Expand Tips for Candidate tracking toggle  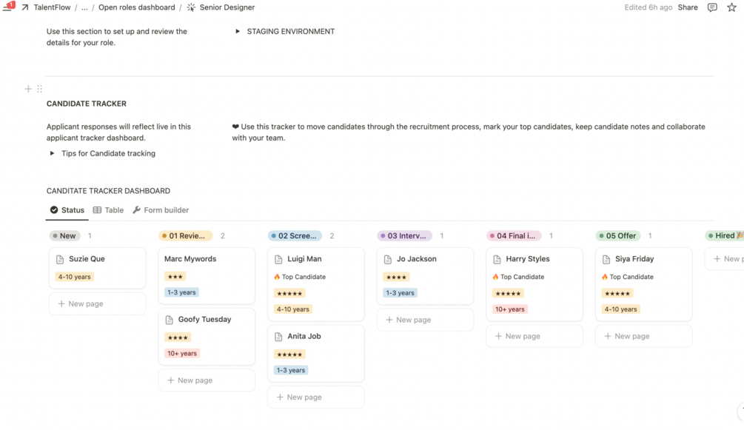[x=52, y=153]
